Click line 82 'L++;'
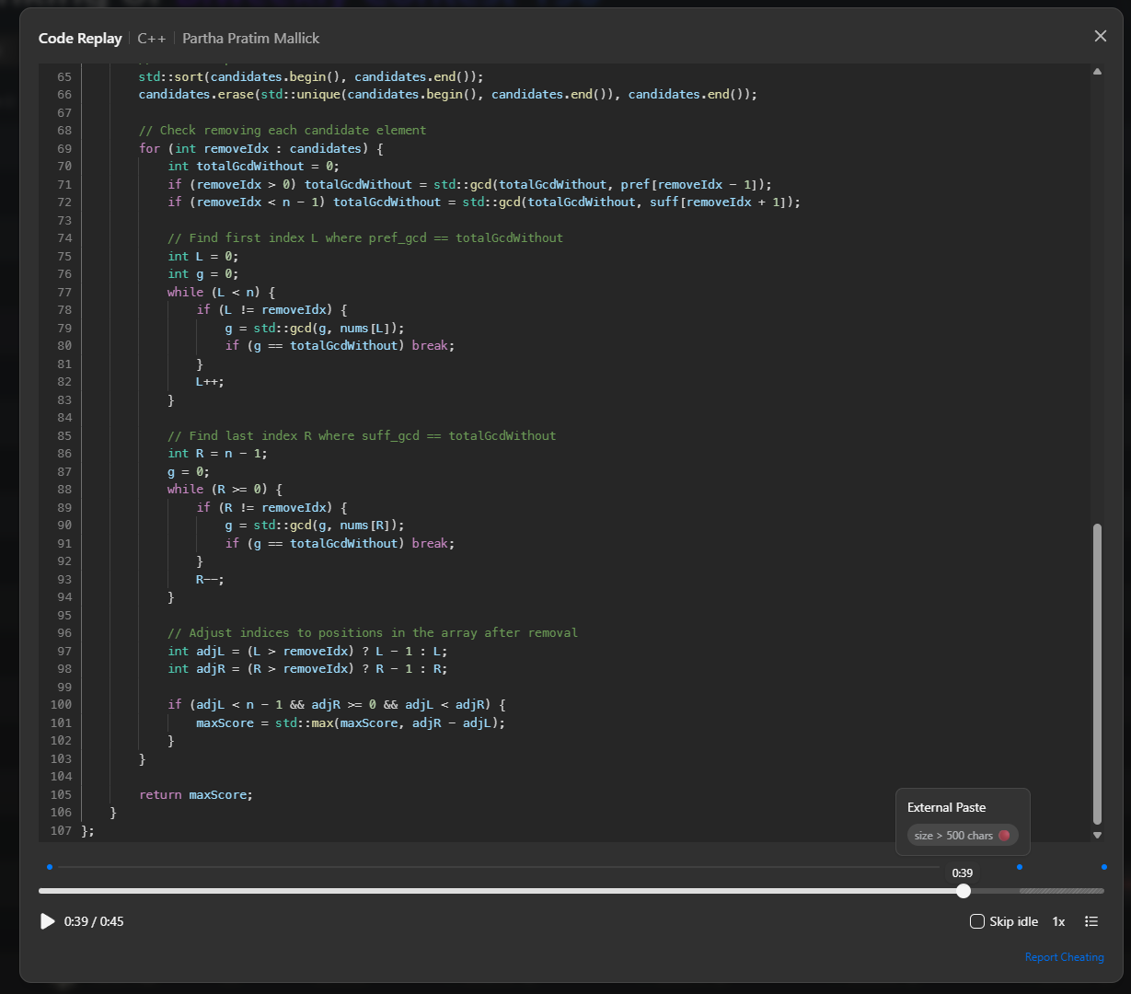The image size is (1131, 994). 210,381
